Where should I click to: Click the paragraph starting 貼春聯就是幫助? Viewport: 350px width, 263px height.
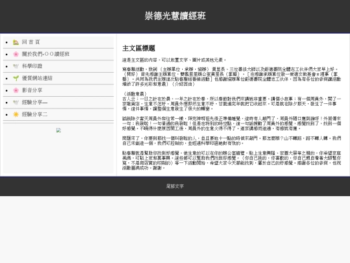[x=231, y=160]
